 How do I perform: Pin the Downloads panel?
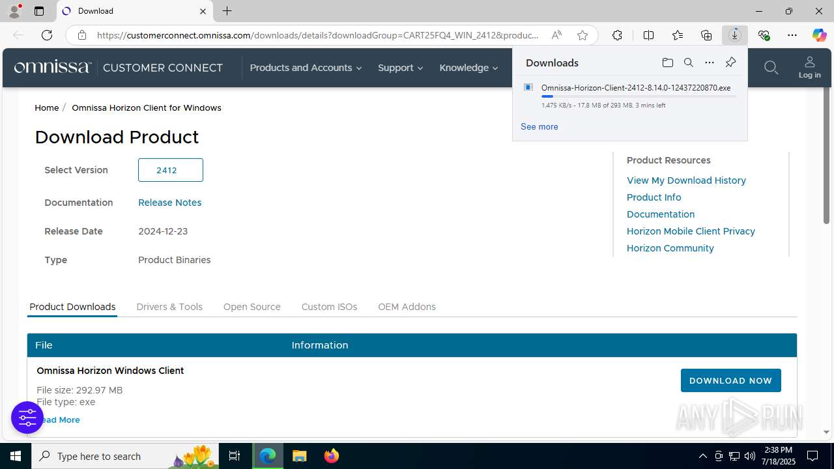point(730,63)
